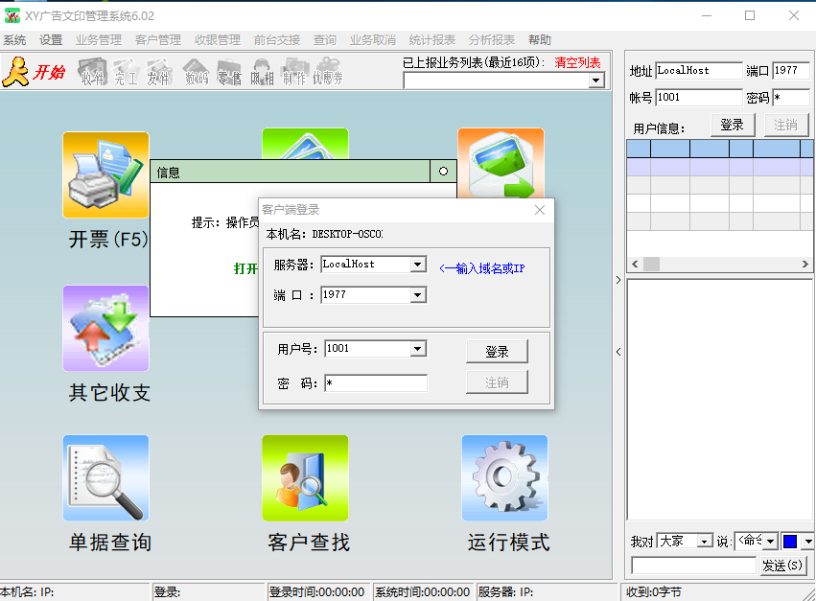816x601 pixels.
Task: Open the 业务管理 menu
Action: 98,39
